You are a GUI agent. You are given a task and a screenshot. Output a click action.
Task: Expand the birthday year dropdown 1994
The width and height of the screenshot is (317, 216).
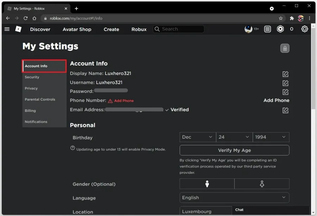[271, 137]
